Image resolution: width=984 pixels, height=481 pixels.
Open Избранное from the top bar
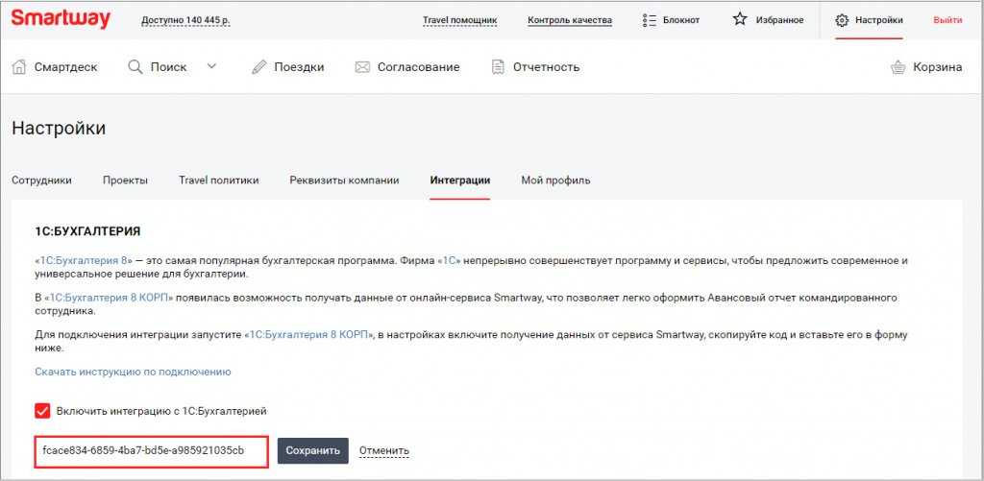[779, 20]
